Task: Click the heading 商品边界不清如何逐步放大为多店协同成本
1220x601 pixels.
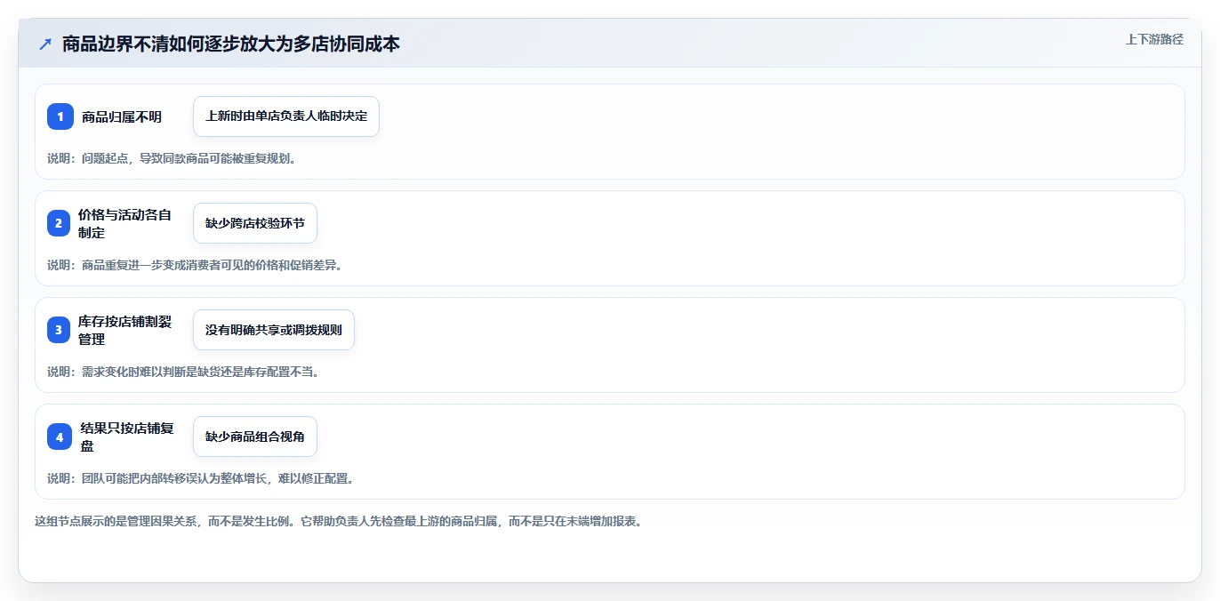Action: pyautogui.click(x=231, y=44)
